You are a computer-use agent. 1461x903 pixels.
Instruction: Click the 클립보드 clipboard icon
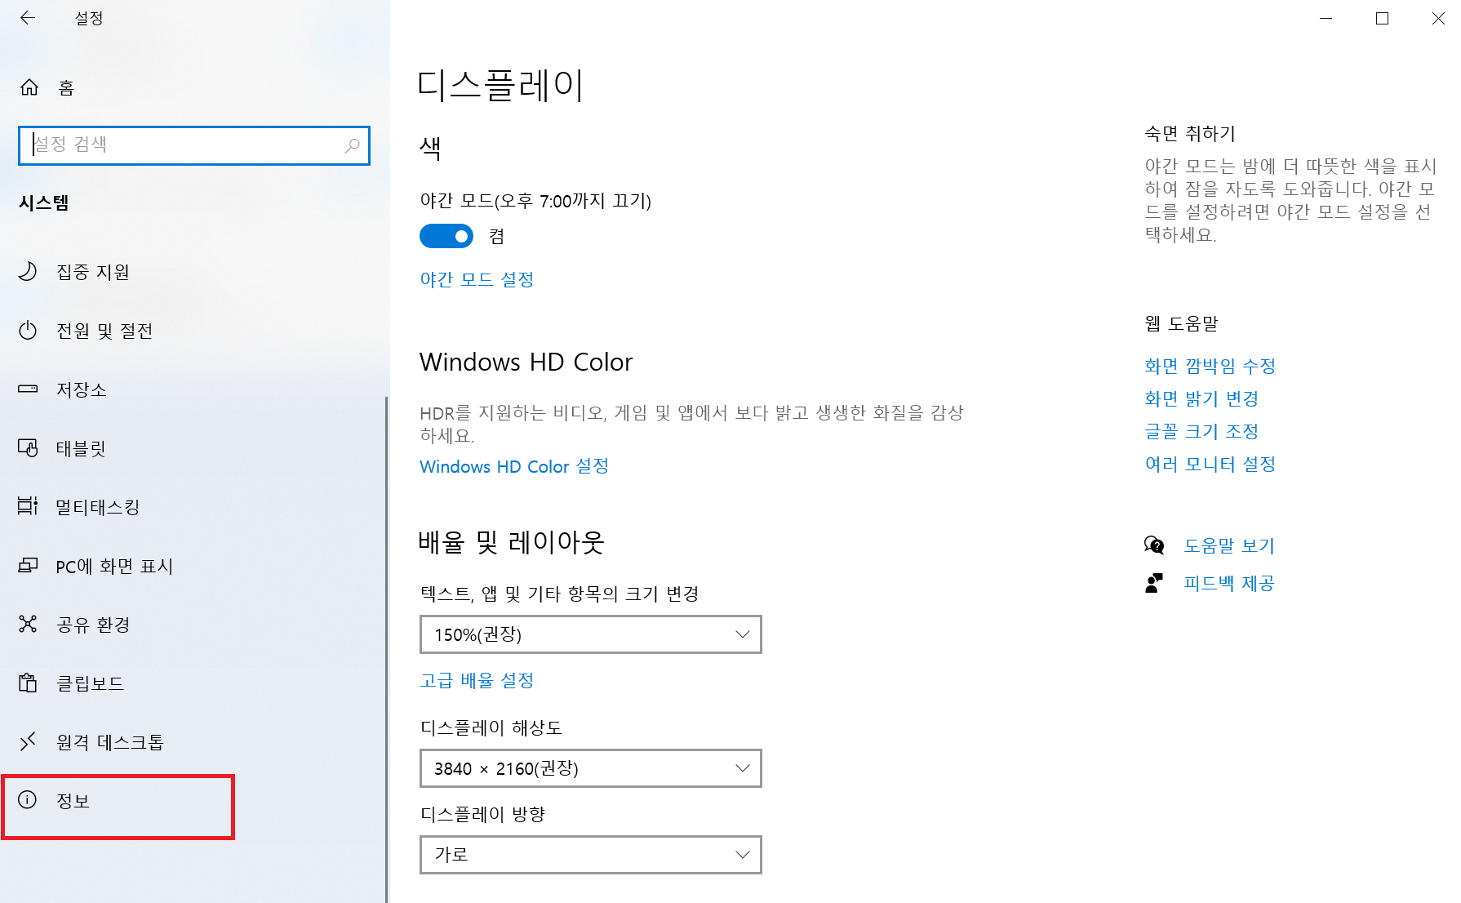click(28, 683)
